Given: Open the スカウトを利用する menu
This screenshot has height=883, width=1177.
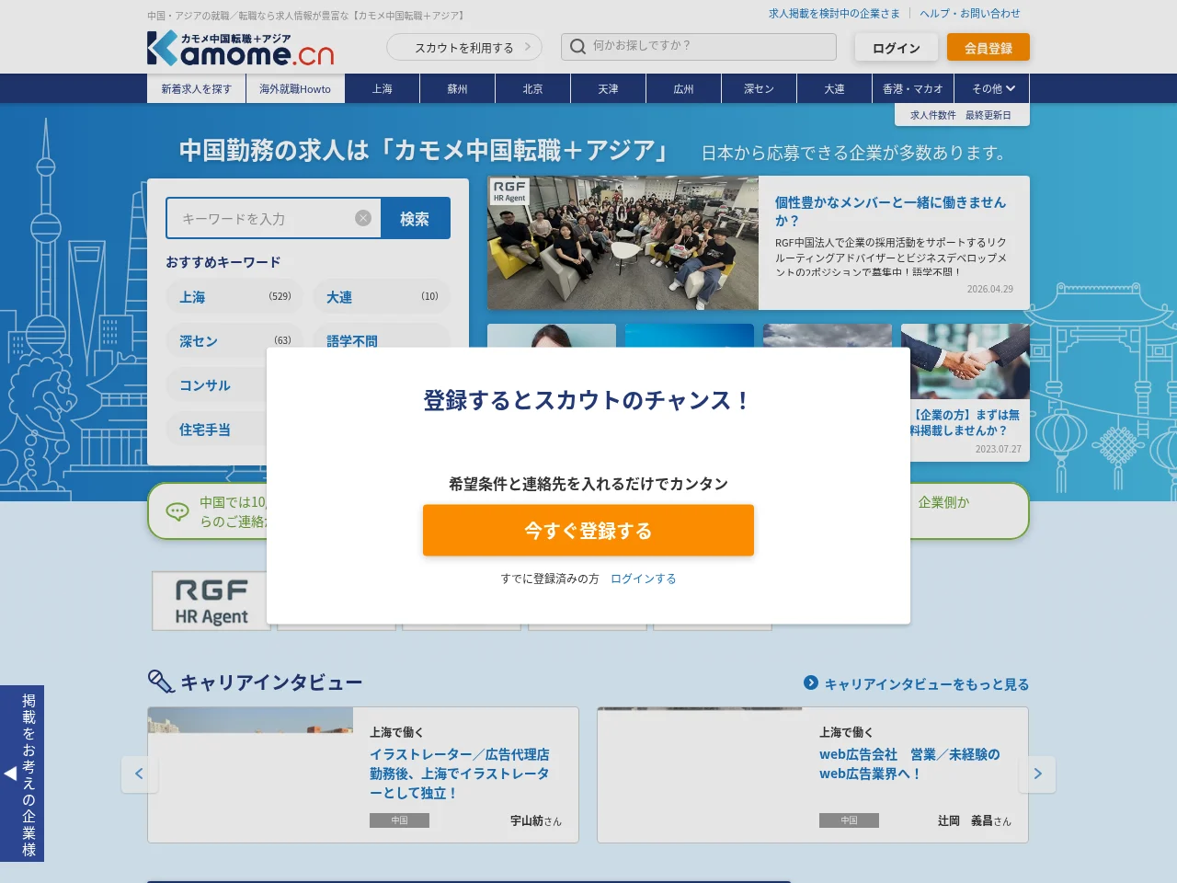Looking at the screenshot, I should (x=464, y=47).
